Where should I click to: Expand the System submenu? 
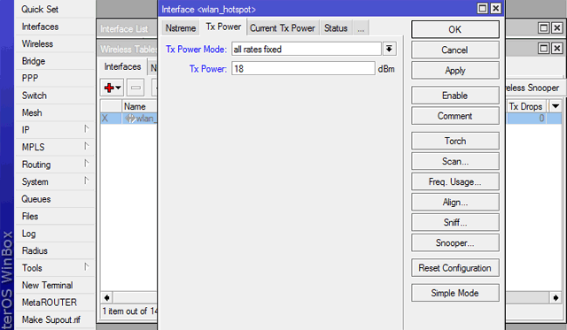point(55,181)
